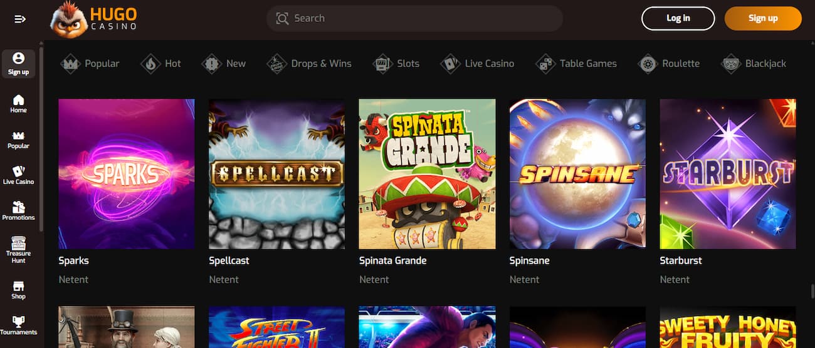This screenshot has height=348, width=815.
Task: Click Netent provider under Spellcast
Action: (x=224, y=280)
